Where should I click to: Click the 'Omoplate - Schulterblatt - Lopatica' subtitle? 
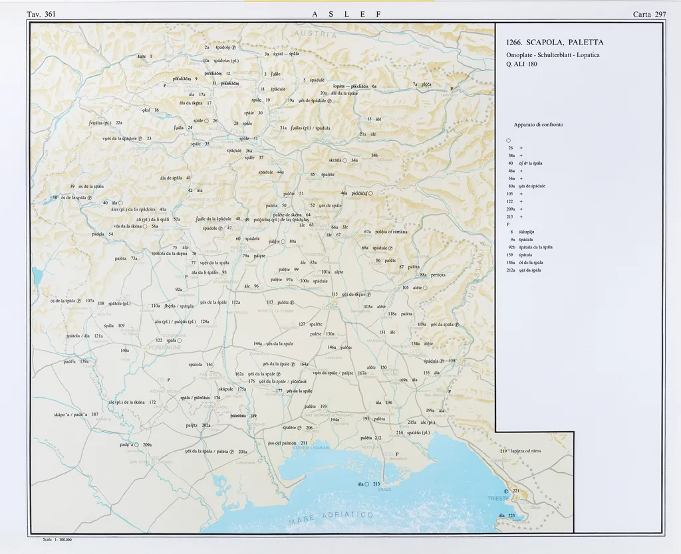click(x=553, y=54)
